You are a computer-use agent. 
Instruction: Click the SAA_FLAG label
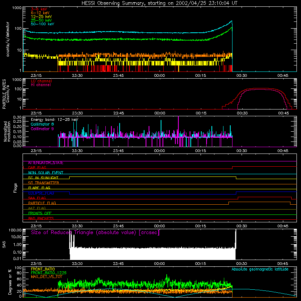coord(37,198)
